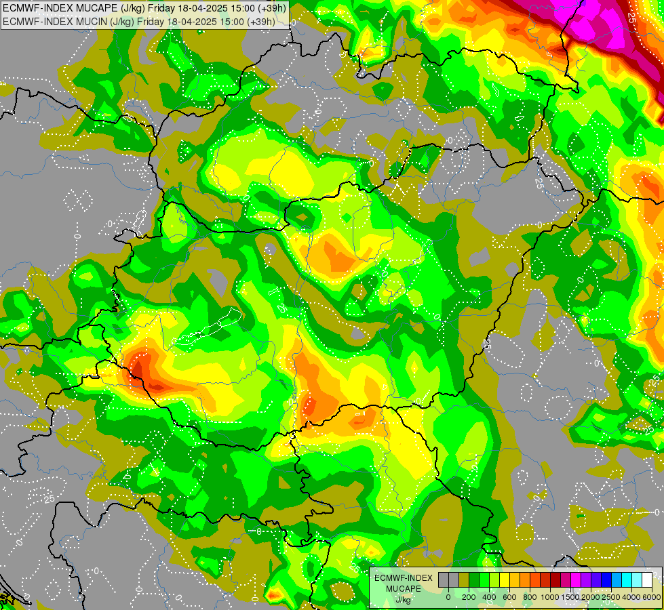Screen dimensions: 664x610
Task: Click the MUCAPE title line in the header
Action: [144, 7]
